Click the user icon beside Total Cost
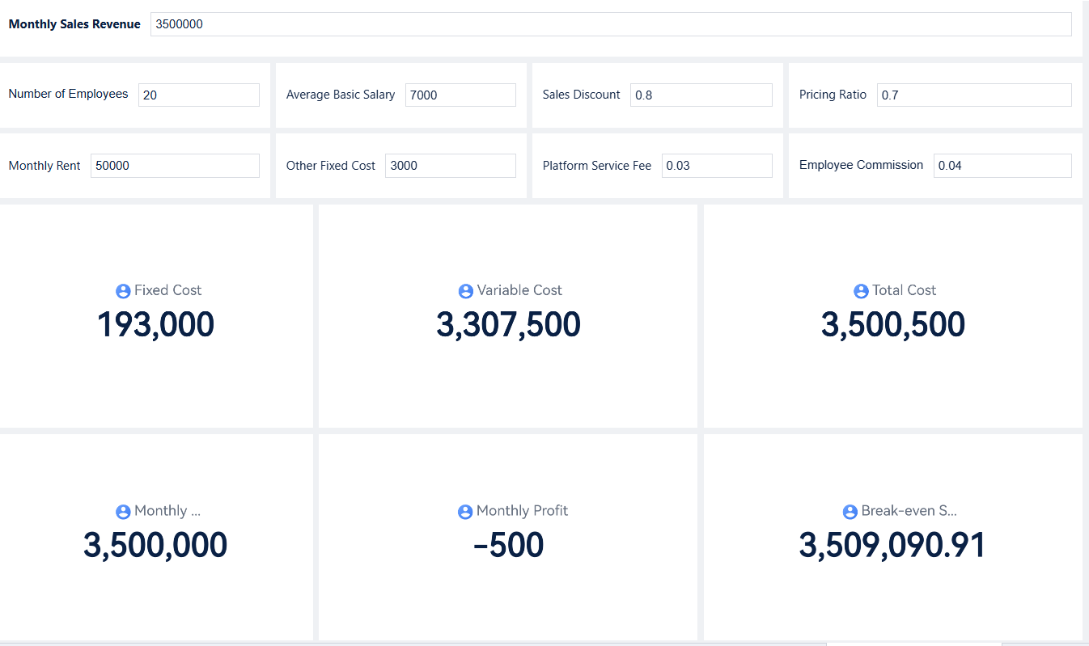Screen dimensions: 1089x646 [x=860, y=290]
